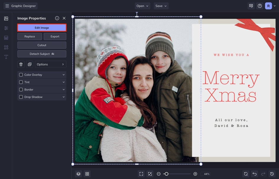Click the duplicate image icon
The height and width of the screenshot is (179, 279).
click(30, 64)
